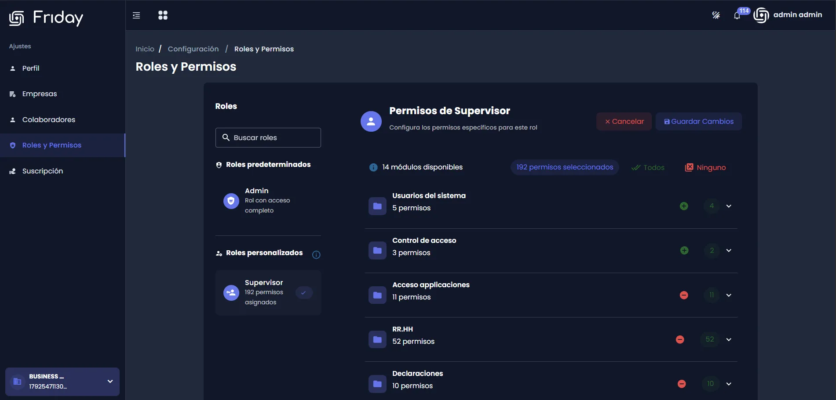The height and width of the screenshot is (400, 836).
Task: Click 192 permisos seleccionados badge
Action: pos(565,167)
